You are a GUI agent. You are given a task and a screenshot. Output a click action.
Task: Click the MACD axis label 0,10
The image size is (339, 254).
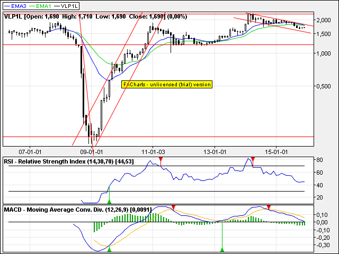pos(322,215)
